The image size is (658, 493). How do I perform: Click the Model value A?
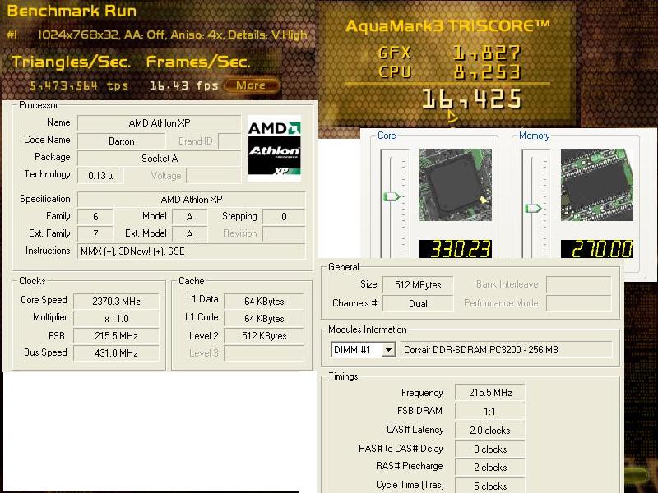pos(190,217)
